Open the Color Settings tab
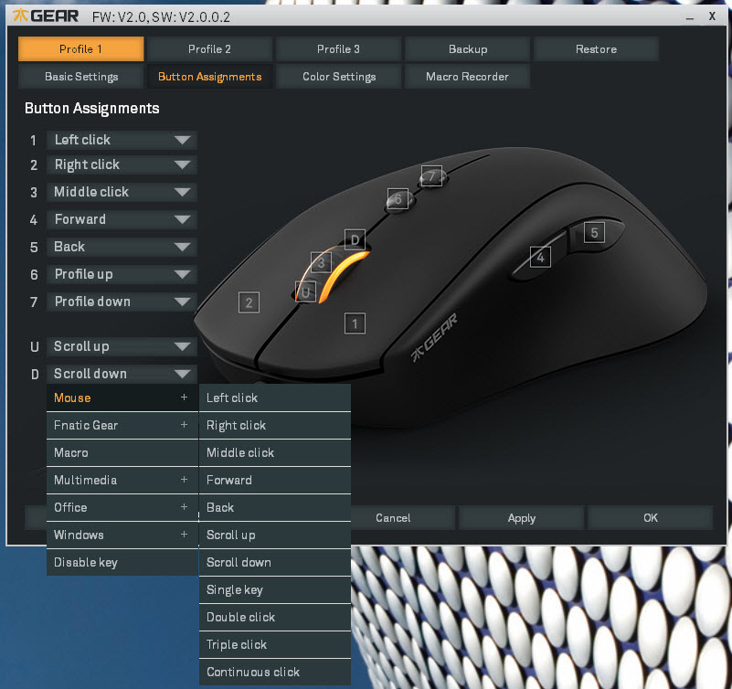This screenshot has height=689, width=732. [x=338, y=77]
